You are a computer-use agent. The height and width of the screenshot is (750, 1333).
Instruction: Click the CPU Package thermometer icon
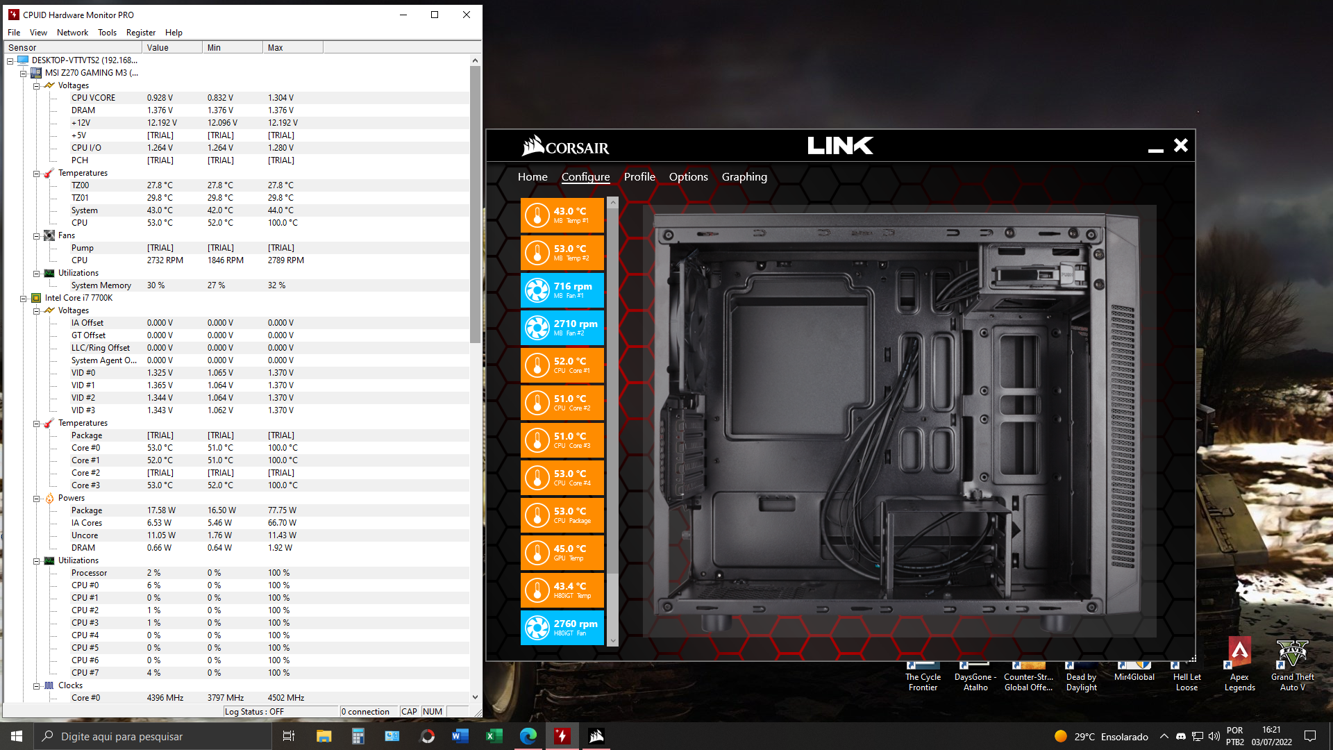537,515
